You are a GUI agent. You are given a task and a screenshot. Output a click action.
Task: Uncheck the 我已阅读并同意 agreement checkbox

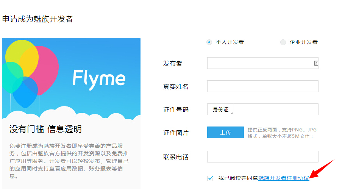point(210,178)
